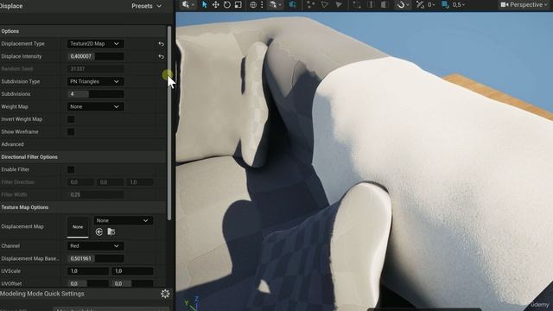Reset Displace Intensity to default arrow
The image size is (553, 311).
[162, 56]
